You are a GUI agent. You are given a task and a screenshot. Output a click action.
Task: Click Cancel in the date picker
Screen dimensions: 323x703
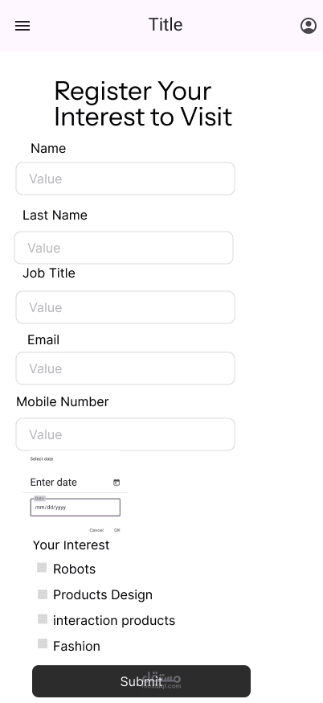(96, 530)
